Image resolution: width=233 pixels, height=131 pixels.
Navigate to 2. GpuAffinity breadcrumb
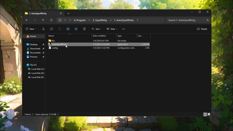tap(100, 20)
